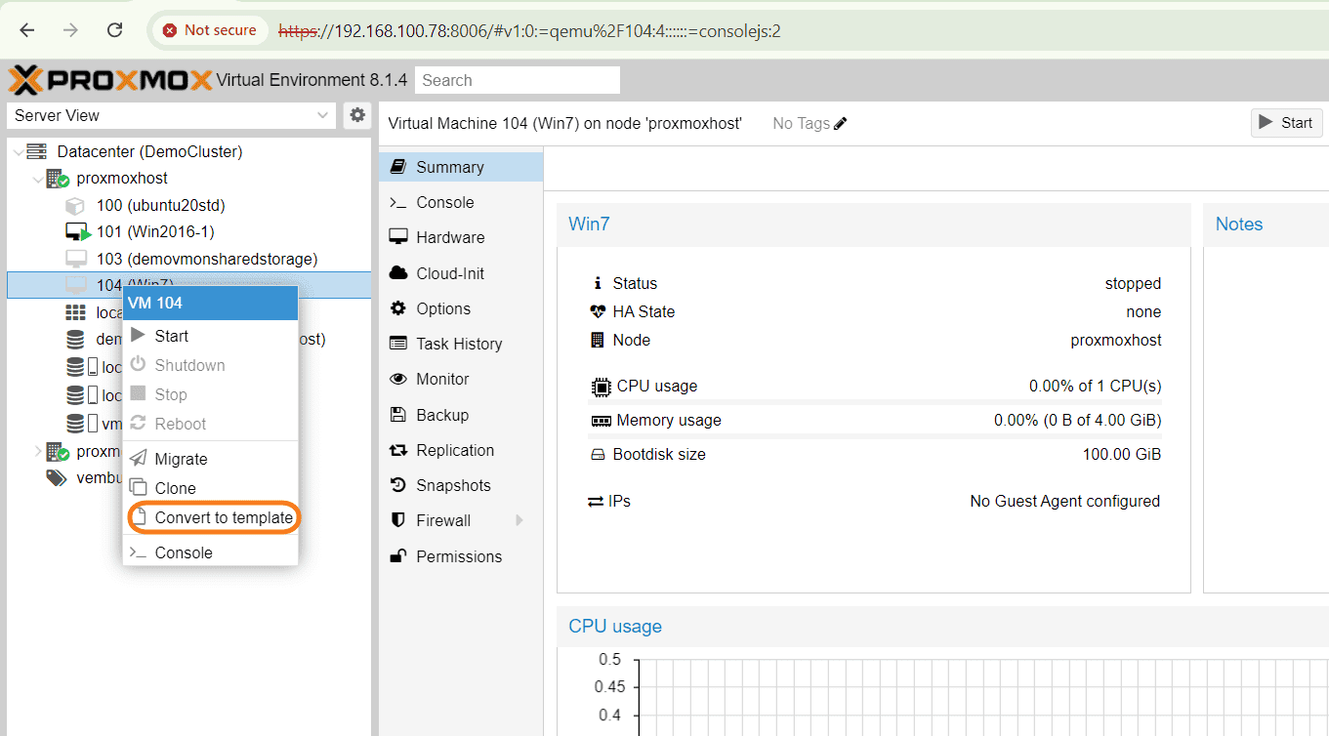Select VM 103 (demovmonsharedstorage)
This screenshot has height=736, width=1329.
pyautogui.click(x=207, y=259)
